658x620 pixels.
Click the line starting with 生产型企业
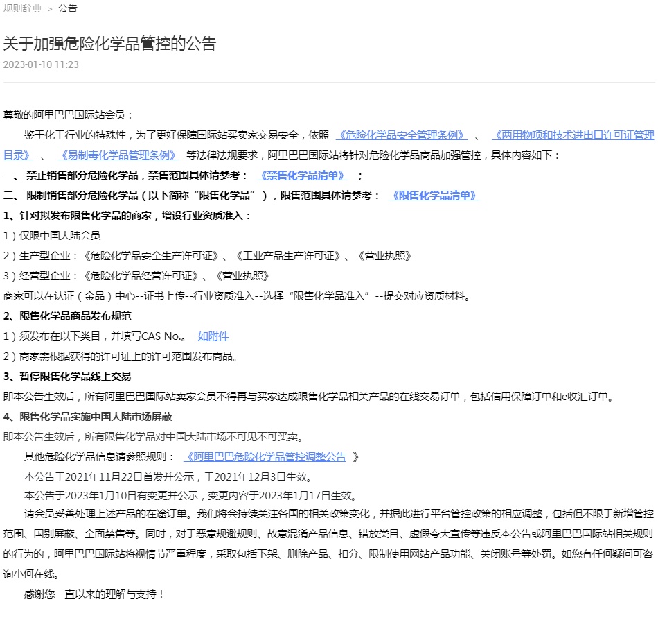207,256
